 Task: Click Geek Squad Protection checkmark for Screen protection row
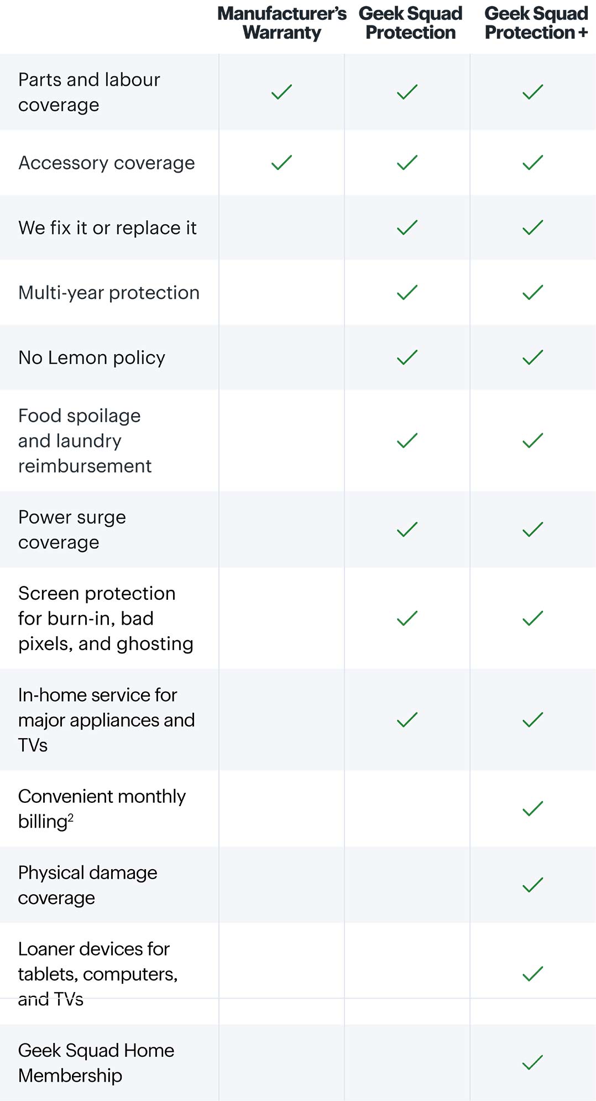pyautogui.click(x=407, y=618)
